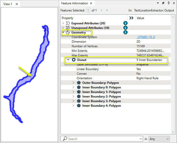Click info icon beside Exposed Attributes
Image resolution: width=177 pixels, height=143 pixels.
(125, 23)
